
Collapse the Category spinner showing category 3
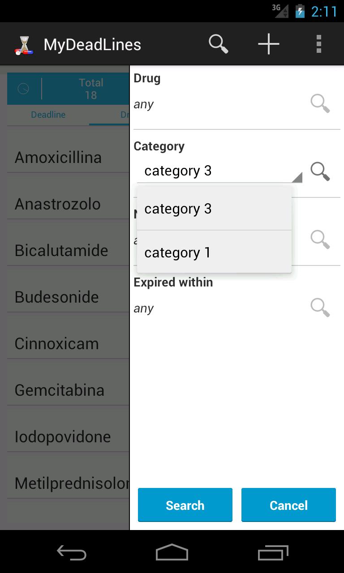219,171
